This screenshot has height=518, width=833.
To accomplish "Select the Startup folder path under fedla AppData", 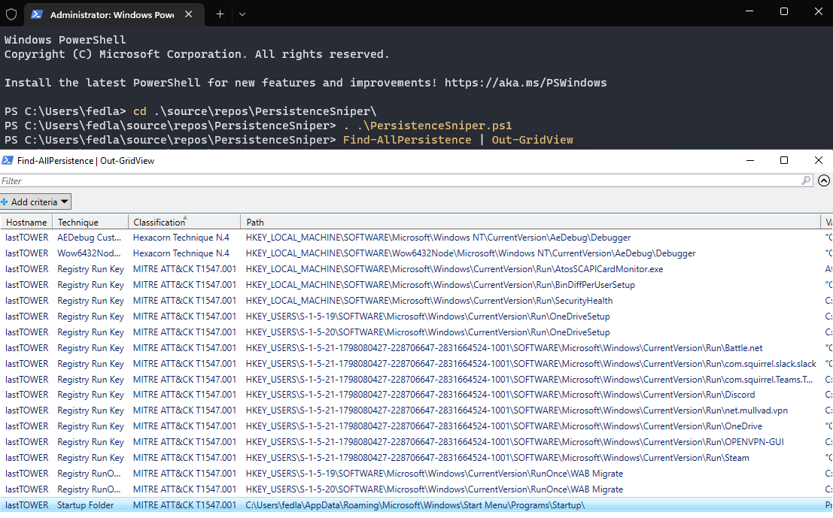I will 415,505.
